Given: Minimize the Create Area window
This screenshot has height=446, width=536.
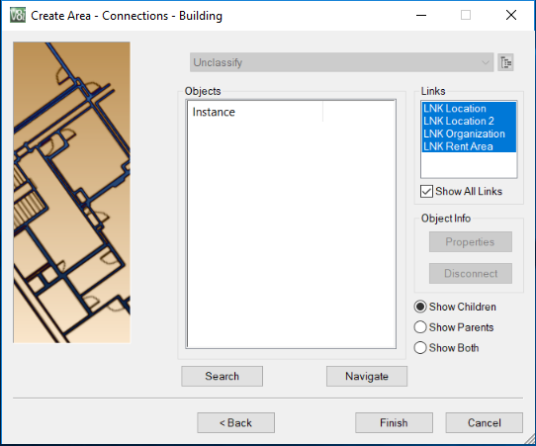Looking at the screenshot, I should pos(421,16).
